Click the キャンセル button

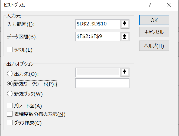(x=154, y=32)
